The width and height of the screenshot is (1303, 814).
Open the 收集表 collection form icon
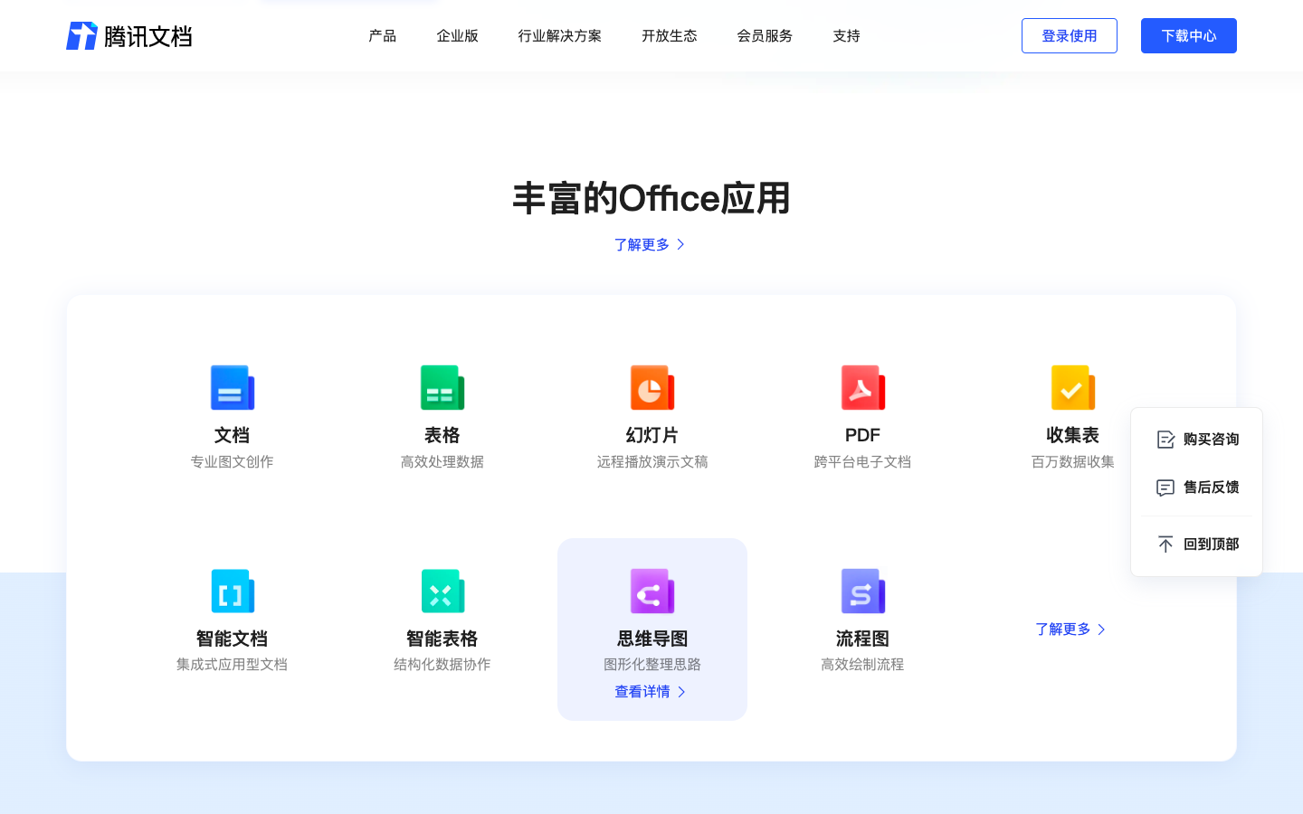click(1072, 387)
